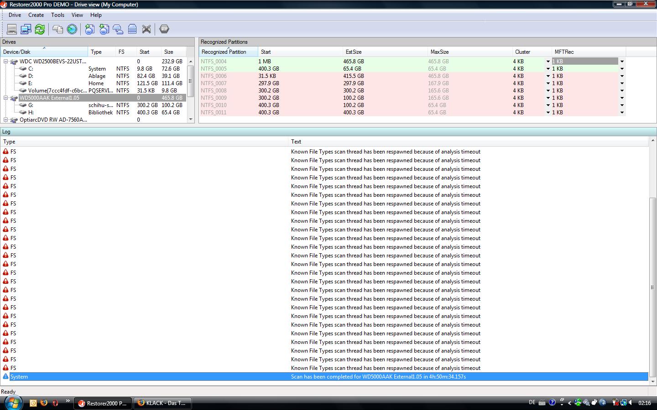
Task: Open the View menu
Action: pos(77,15)
